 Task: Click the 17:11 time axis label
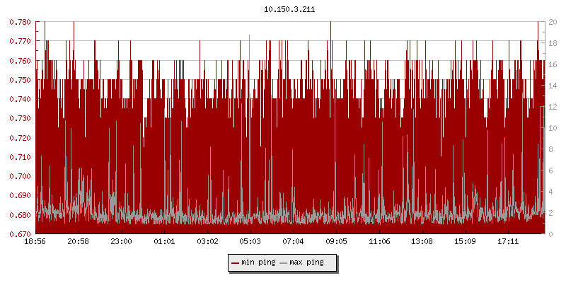tap(507, 241)
